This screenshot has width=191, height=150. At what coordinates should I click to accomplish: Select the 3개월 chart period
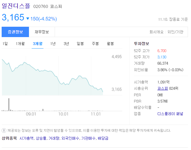(x=38, y=44)
